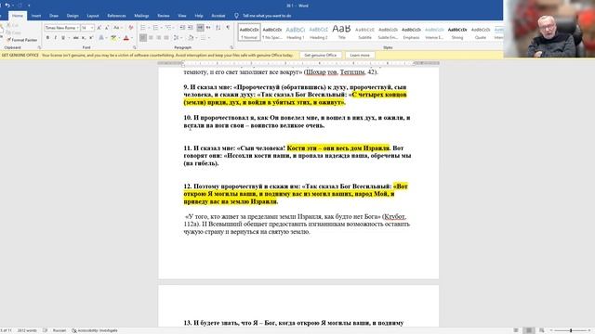Expand bullets dropdown arrow
Viewport: 595px width, 334px height.
click(149, 28)
